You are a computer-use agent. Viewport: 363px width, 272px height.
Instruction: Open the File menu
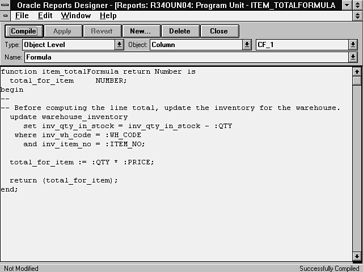22,15
